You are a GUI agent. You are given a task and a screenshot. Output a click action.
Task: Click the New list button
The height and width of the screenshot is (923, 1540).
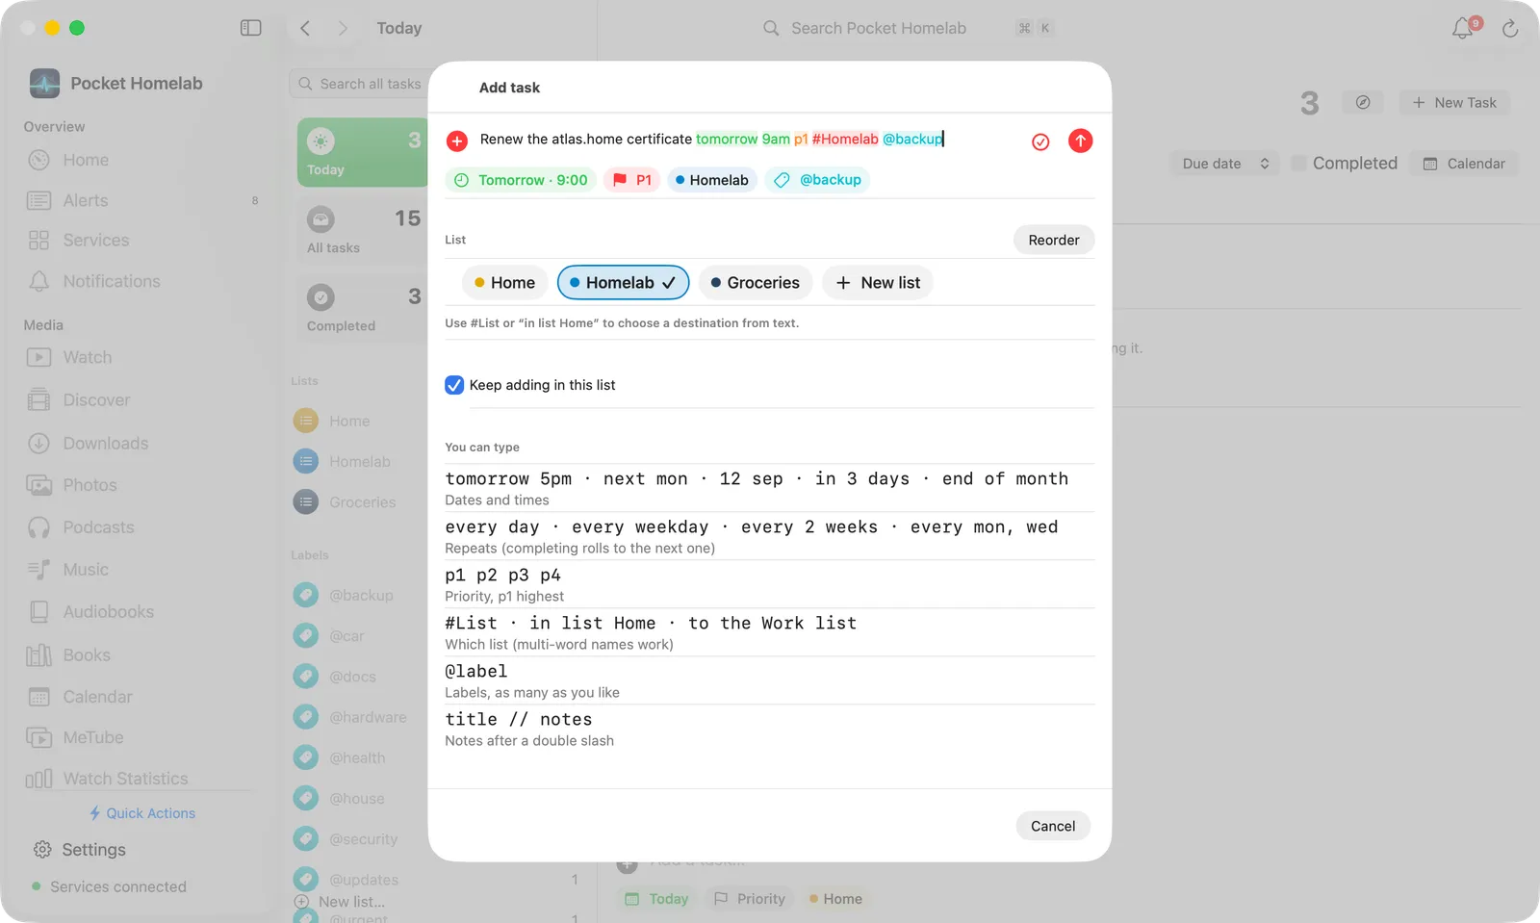[x=878, y=282]
